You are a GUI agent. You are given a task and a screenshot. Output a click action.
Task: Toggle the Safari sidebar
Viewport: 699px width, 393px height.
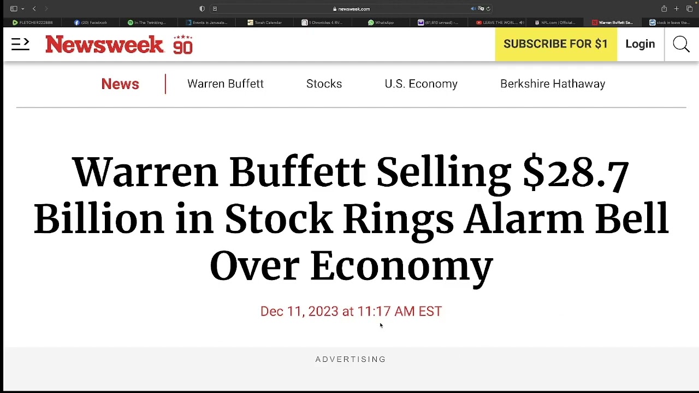[14, 9]
